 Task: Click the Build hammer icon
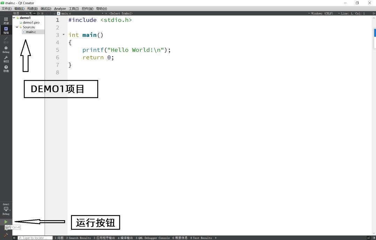click(6, 235)
